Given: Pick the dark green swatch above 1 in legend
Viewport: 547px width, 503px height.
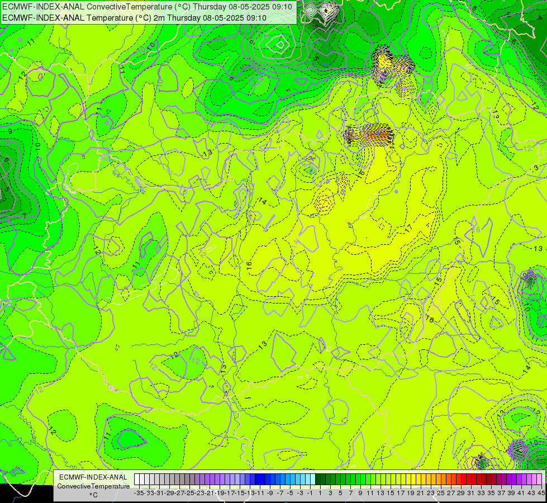Looking at the screenshot, I should click(318, 480).
